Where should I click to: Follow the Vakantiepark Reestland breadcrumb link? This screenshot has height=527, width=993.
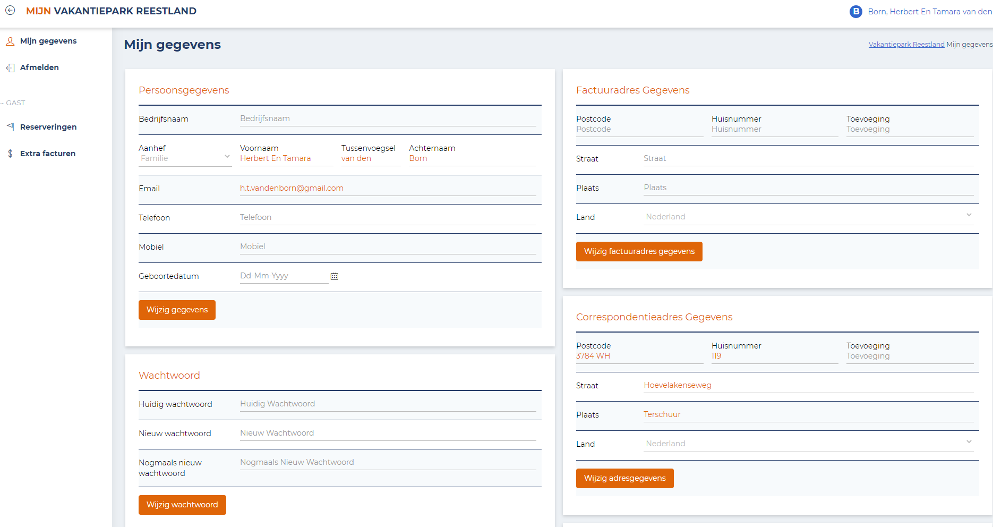click(906, 45)
